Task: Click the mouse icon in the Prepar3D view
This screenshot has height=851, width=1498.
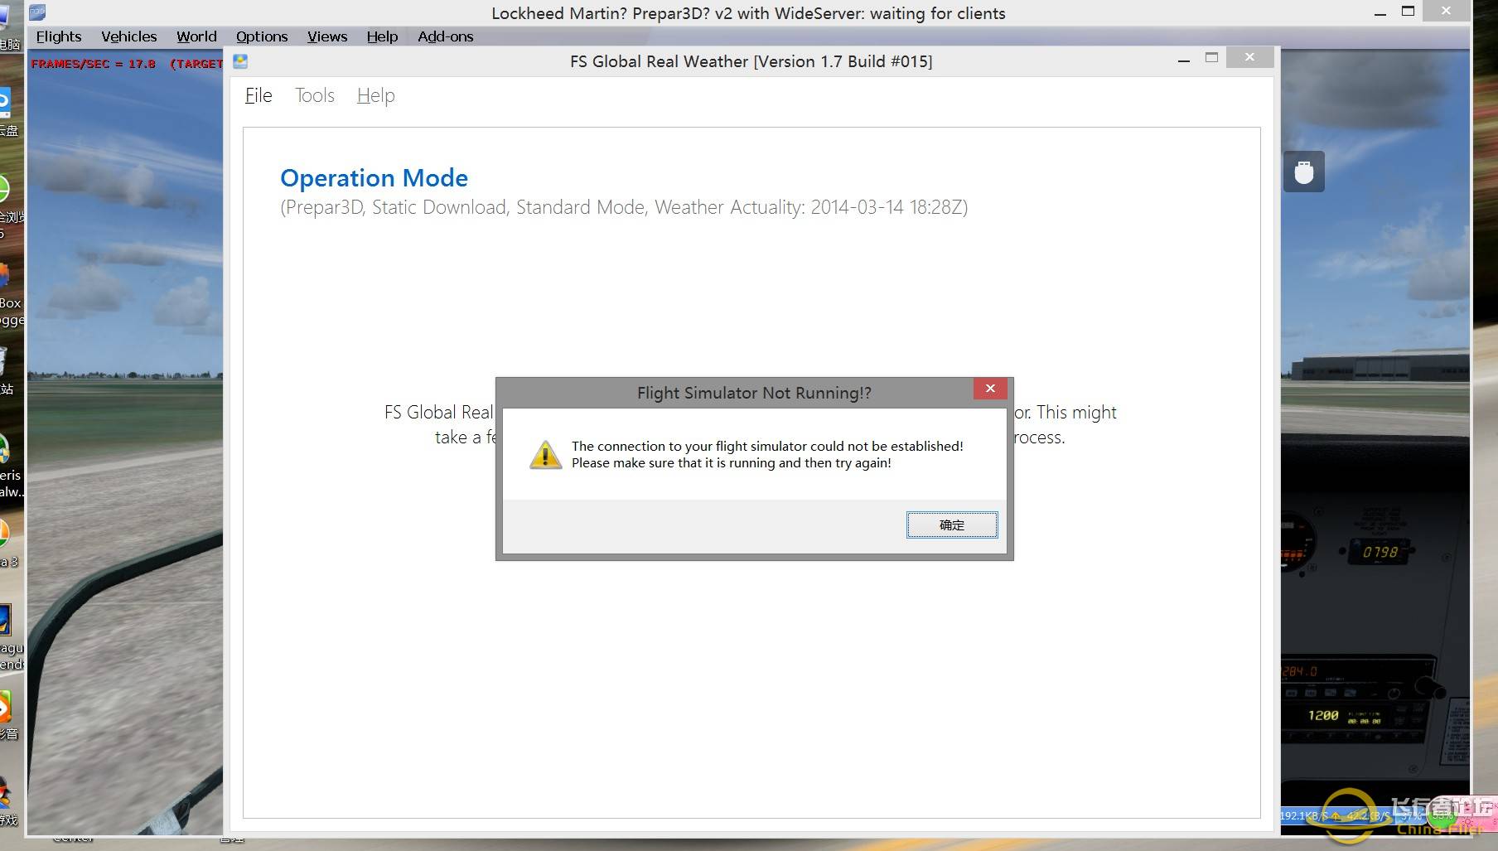Action: (x=1304, y=172)
